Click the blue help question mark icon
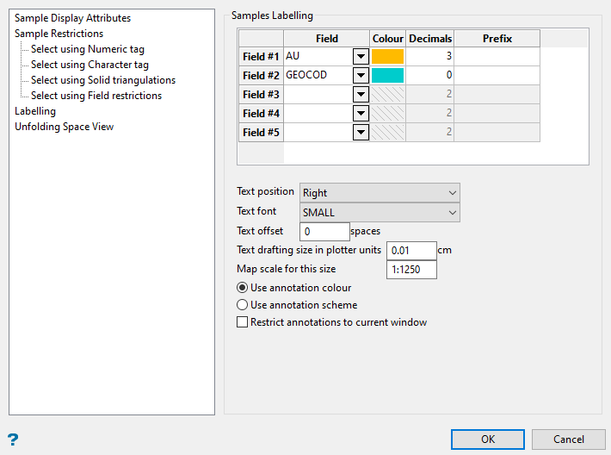The height and width of the screenshot is (455, 611). [13, 439]
